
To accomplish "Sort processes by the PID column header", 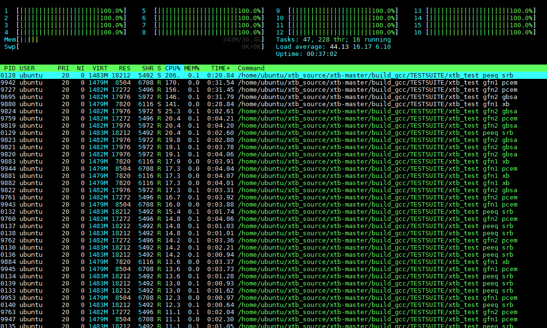I will [x=10, y=68].
